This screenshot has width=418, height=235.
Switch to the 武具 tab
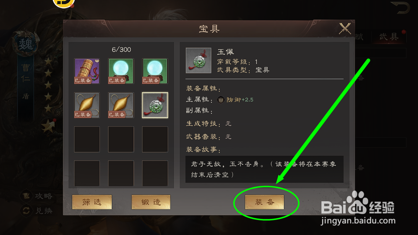(x=389, y=37)
